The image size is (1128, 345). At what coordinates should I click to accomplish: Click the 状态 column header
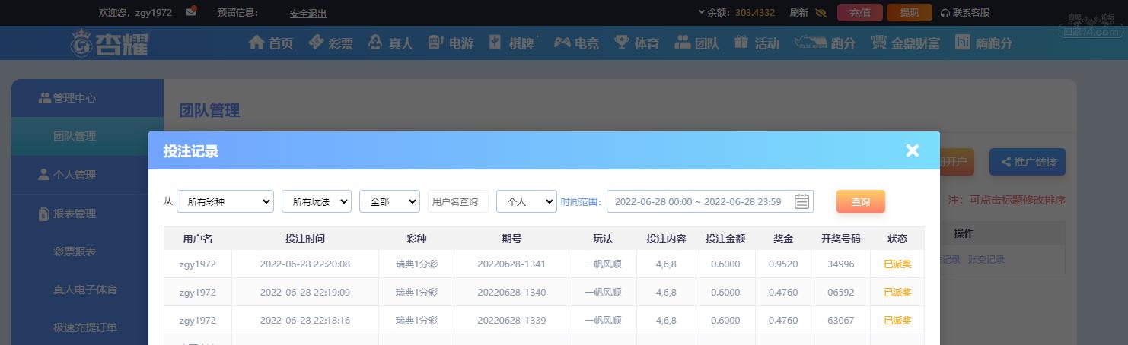click(897, 239)
